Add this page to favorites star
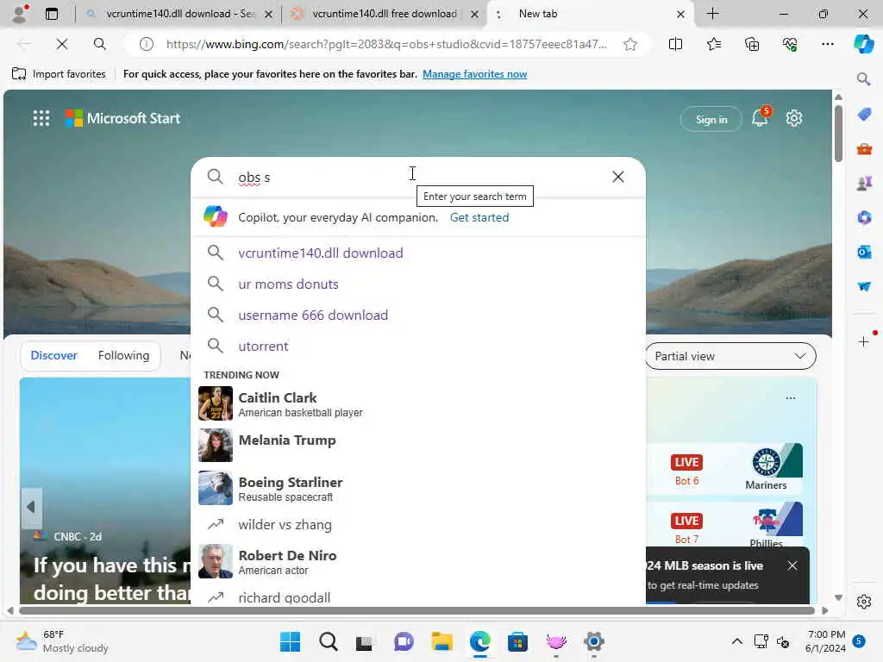Viewport: 883px width, 662px height. 630,44
